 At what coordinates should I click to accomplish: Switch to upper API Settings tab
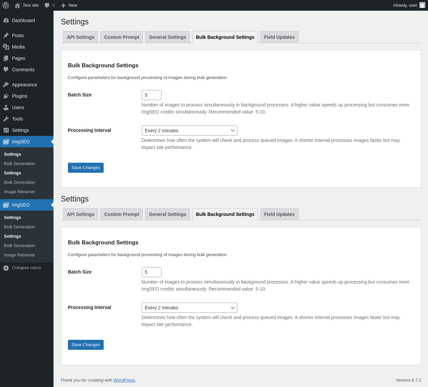(81, 37)
